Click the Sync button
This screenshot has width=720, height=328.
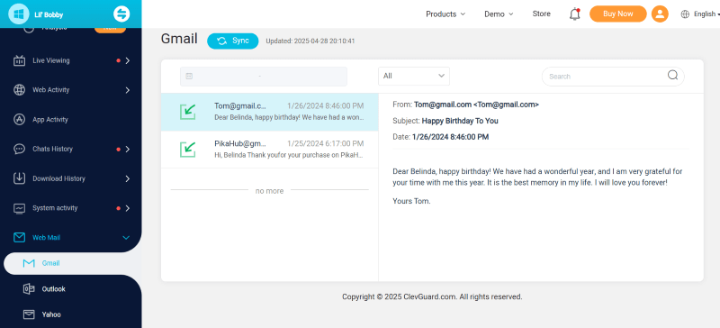coord(233,41)
